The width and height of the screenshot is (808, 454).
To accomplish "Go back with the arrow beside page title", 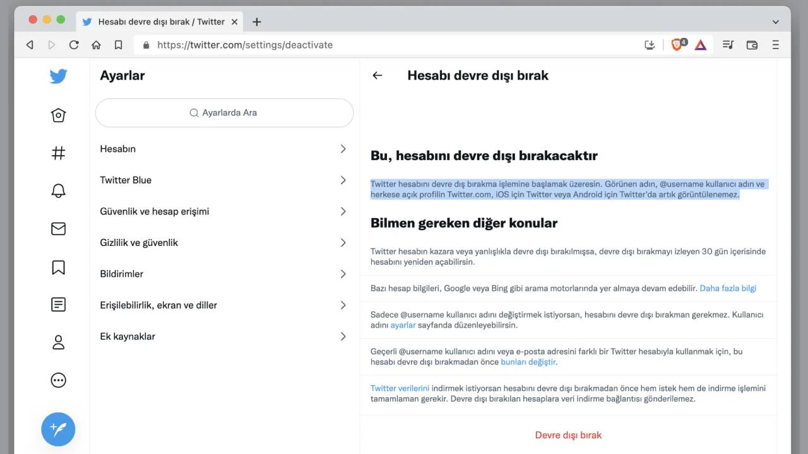I will coord(377,76).
